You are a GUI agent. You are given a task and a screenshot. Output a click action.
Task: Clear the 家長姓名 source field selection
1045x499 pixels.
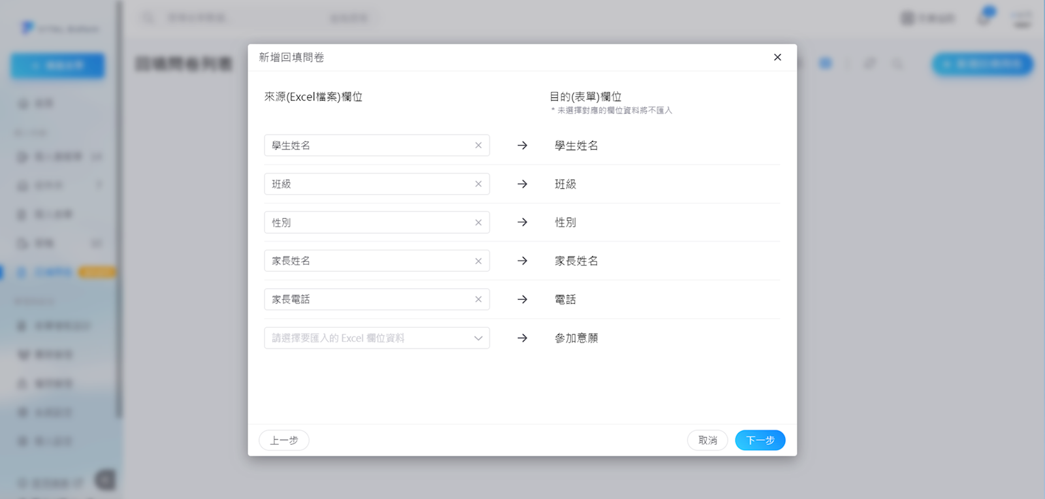(478, 261)
